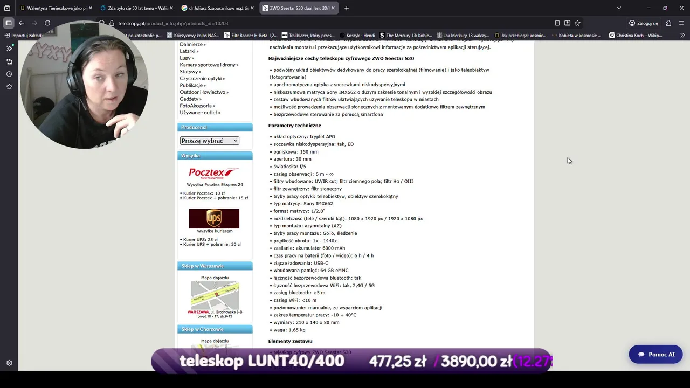
Task: Click the text 'ogniskowa: 150 mm'
Action: click(296, 152)
